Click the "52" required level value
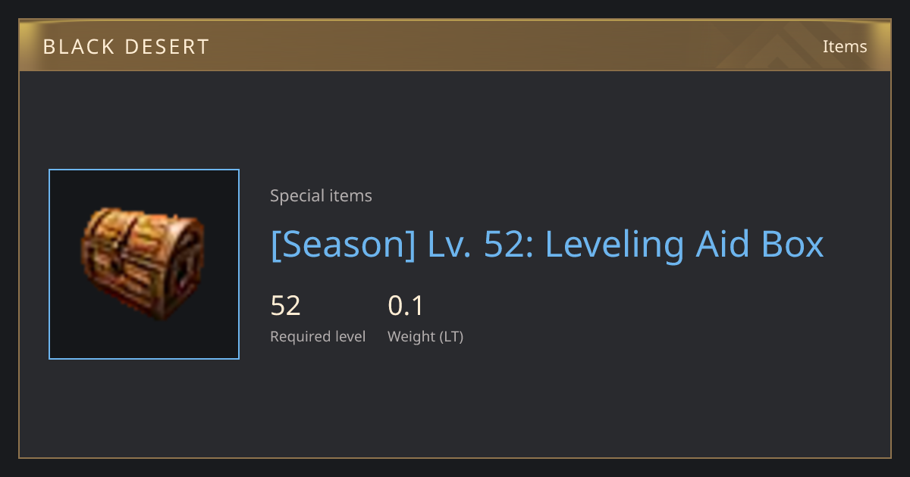This screenshot has width=910, height=477. pyautogui.click(x=286, y=306)
